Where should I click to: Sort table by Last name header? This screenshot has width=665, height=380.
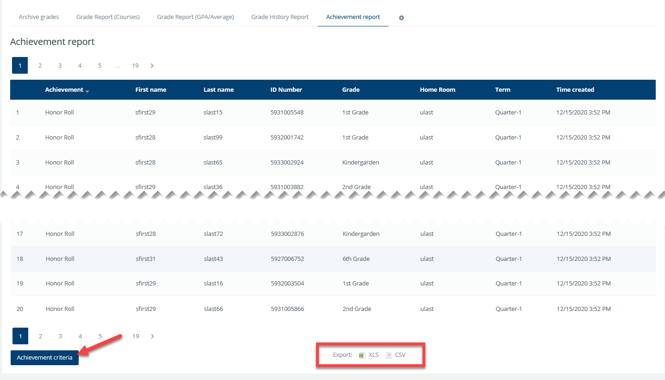pos(218,90)
